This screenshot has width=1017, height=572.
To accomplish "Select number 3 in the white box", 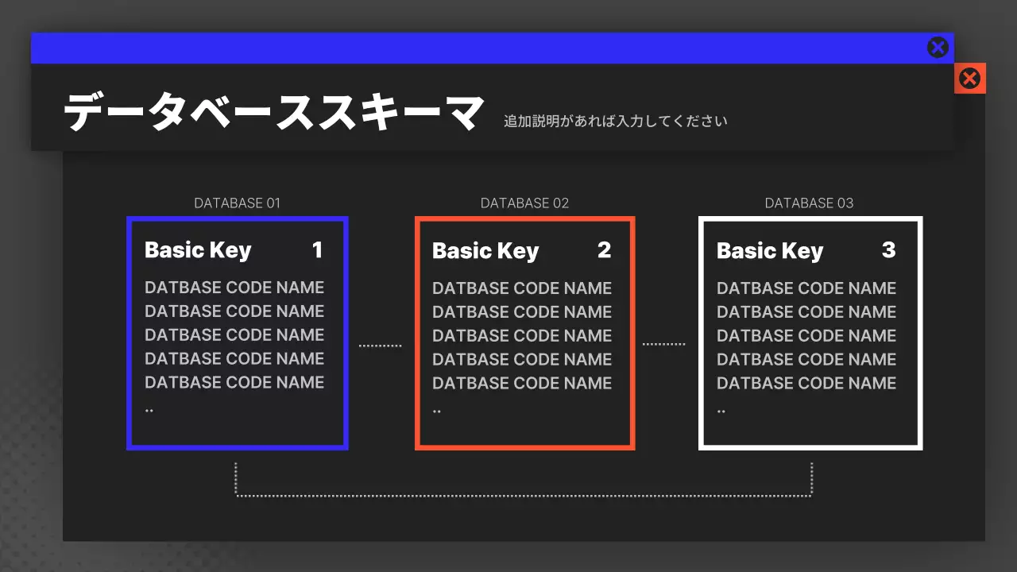I will coord(888,250).
